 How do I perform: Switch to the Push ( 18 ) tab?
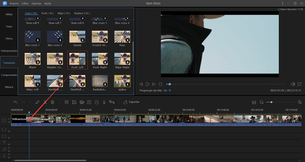[48, 13]
